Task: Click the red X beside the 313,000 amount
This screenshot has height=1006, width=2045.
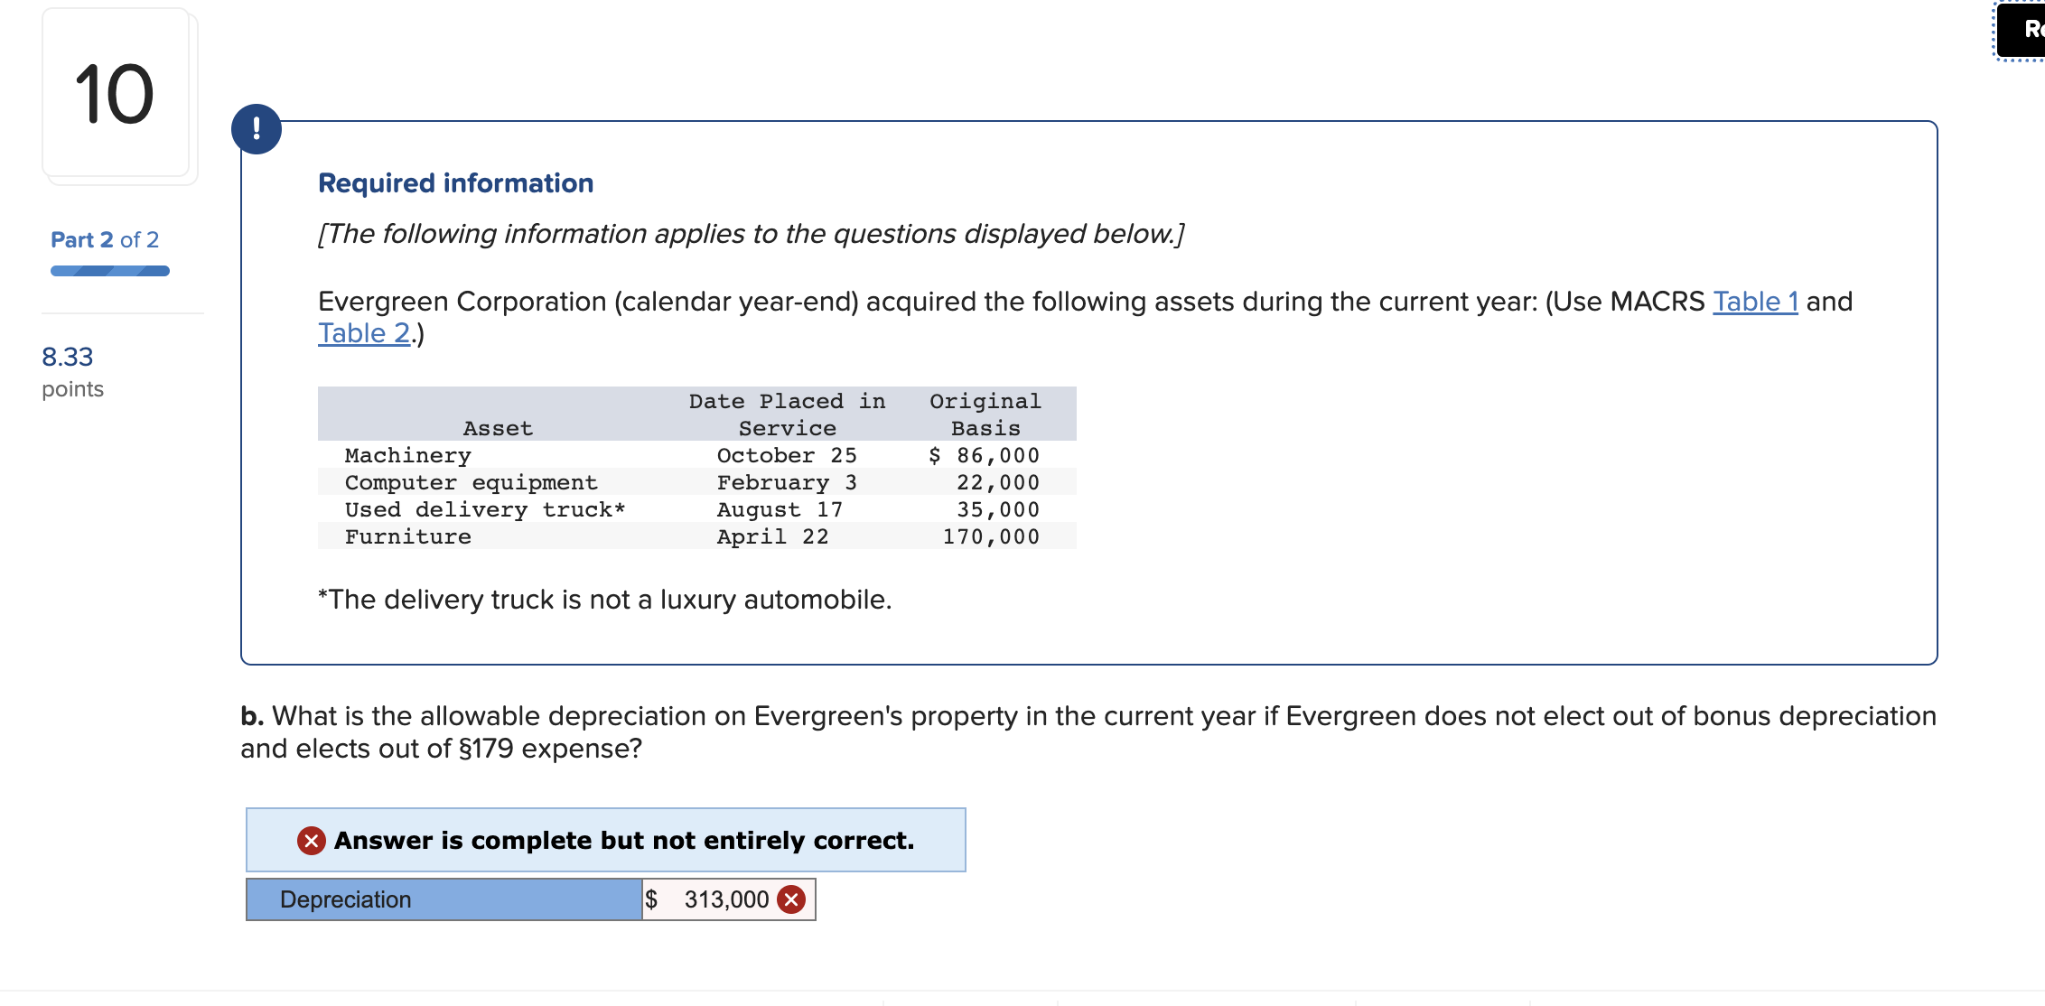Action: [x=789, y=899]
